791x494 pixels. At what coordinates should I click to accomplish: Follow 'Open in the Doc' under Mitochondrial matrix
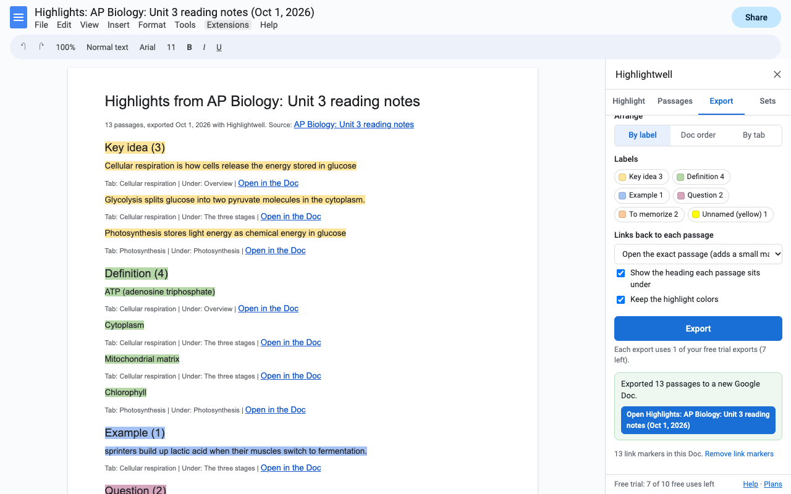coord(291,375)
